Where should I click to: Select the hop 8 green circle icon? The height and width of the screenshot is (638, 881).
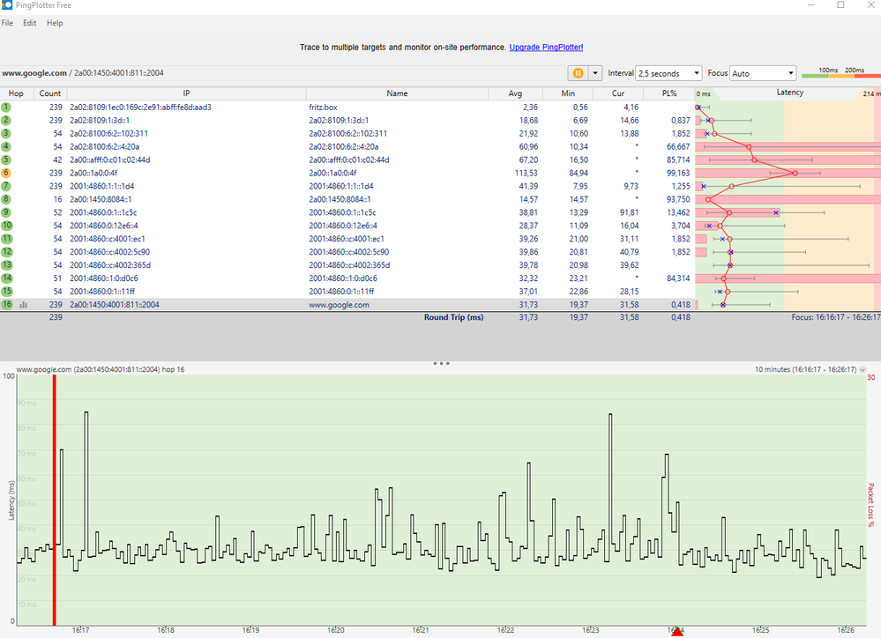point(6,199)
